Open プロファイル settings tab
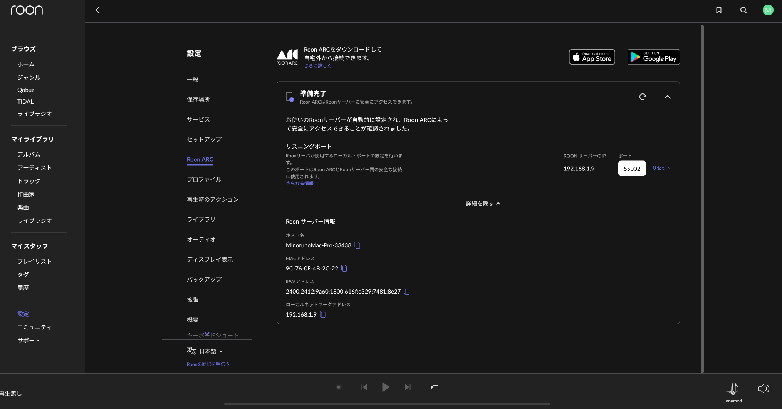Screen dimensions: 782x409 click(204, 179)
